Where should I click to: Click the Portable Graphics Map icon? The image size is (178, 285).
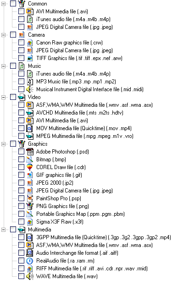tap(30, 214)
